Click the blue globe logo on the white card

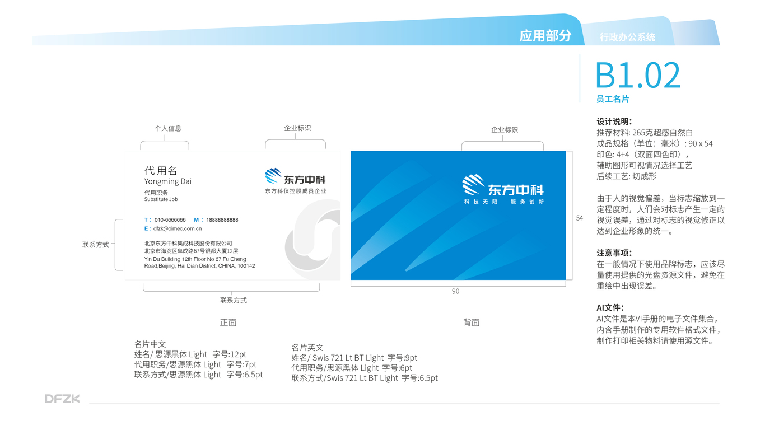tap(273, 176)
